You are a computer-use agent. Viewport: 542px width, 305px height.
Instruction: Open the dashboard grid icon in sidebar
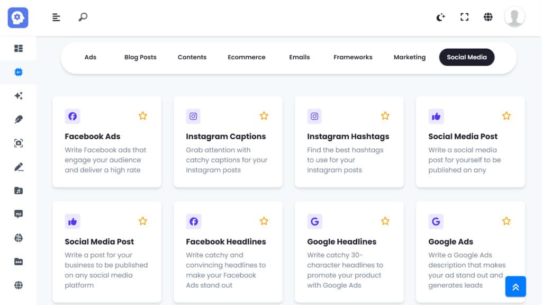(19, 48)
